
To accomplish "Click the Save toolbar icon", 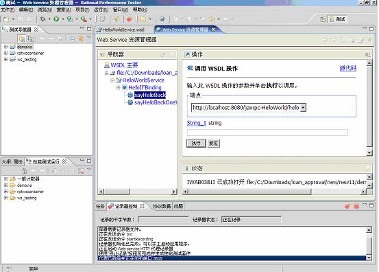I will tap(21, 19).
